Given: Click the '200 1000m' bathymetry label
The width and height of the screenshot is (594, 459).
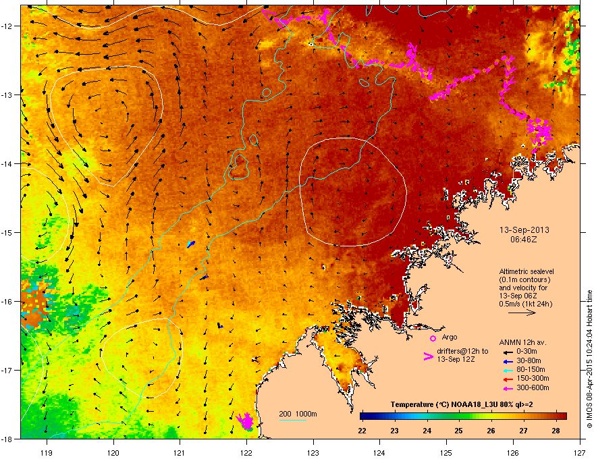Looking at the screenshot, I should click(298, 414).
